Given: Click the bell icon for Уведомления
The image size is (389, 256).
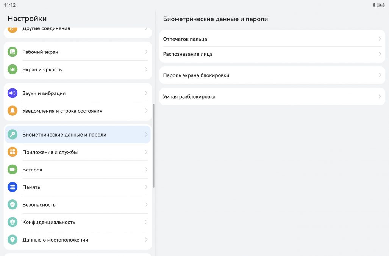Looking at the screenshot, I should click(x=12, y=111).
